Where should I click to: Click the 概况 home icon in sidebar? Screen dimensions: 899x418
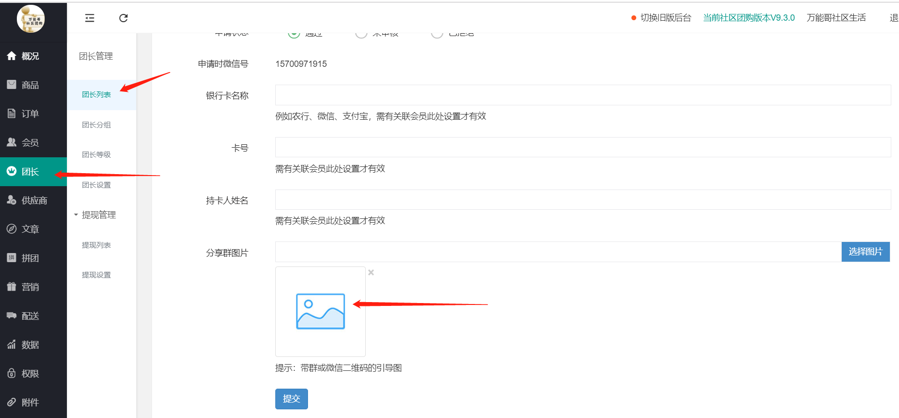12,56
